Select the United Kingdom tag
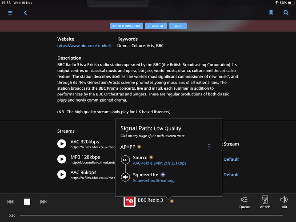The width and height of the screenshot is (296, 222). (127, 26)
